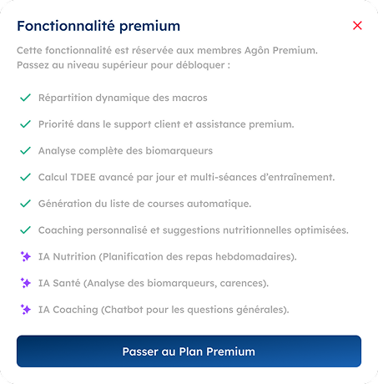
Task: Close the premium feature dialog
Action: pyautogui.click(x=357, y=26)
